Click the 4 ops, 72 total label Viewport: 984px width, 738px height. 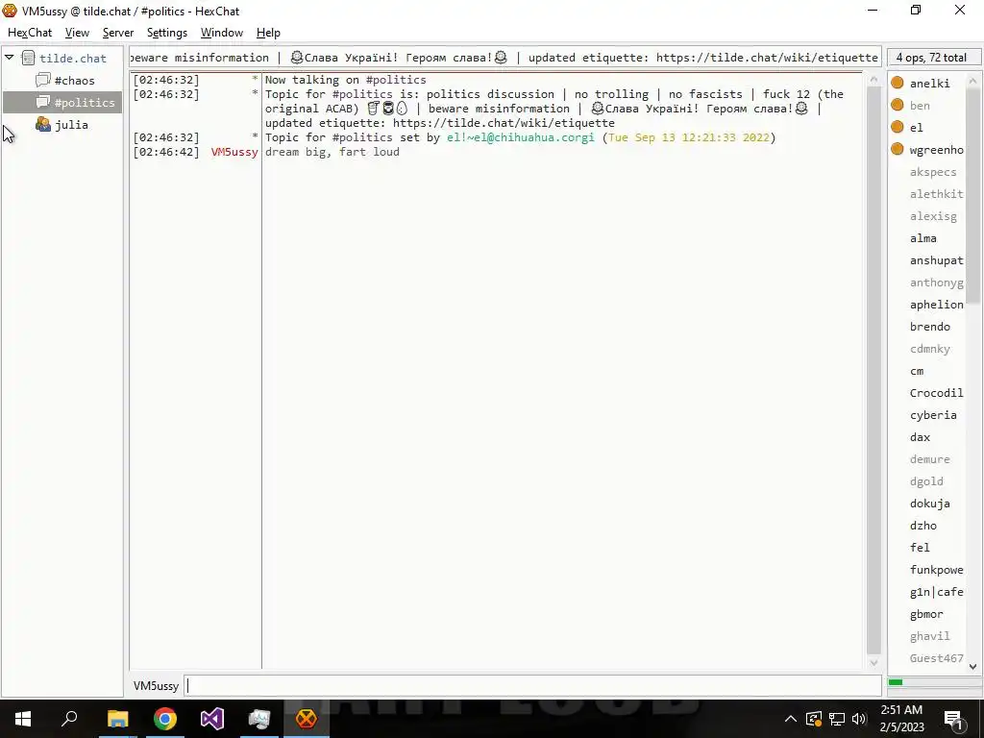coord(931,57)
